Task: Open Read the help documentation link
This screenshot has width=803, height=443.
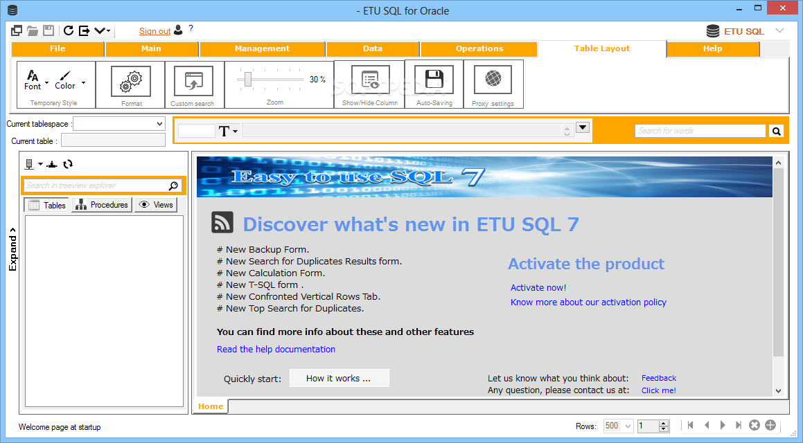Action: (276, 350)
